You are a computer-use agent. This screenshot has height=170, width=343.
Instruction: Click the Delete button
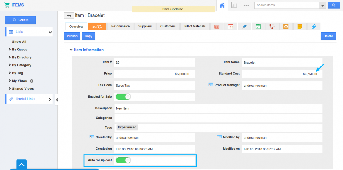328,36
